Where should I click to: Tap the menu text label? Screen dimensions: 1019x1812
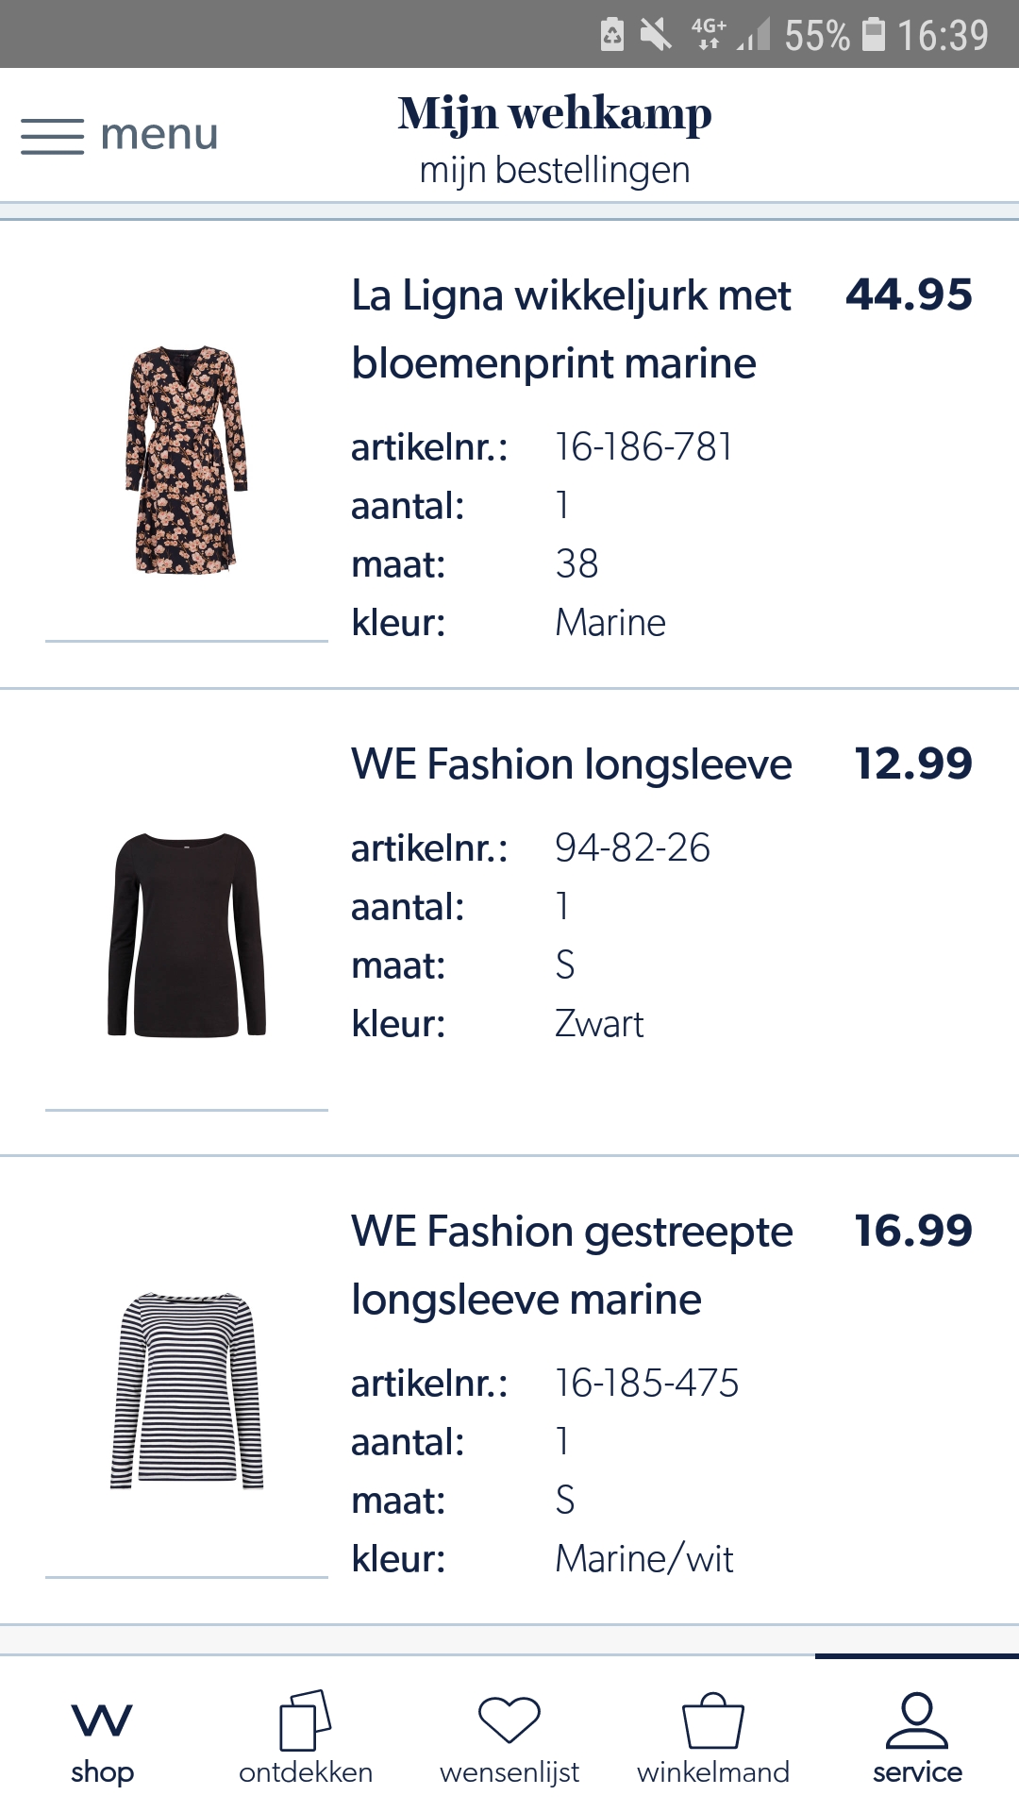click(x=159, y=134)
